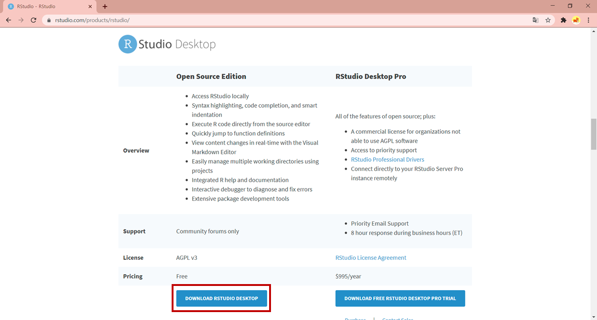
Task: Open the extensions puzzle icon
Action: pyautogui.click(x=563, y=20)
